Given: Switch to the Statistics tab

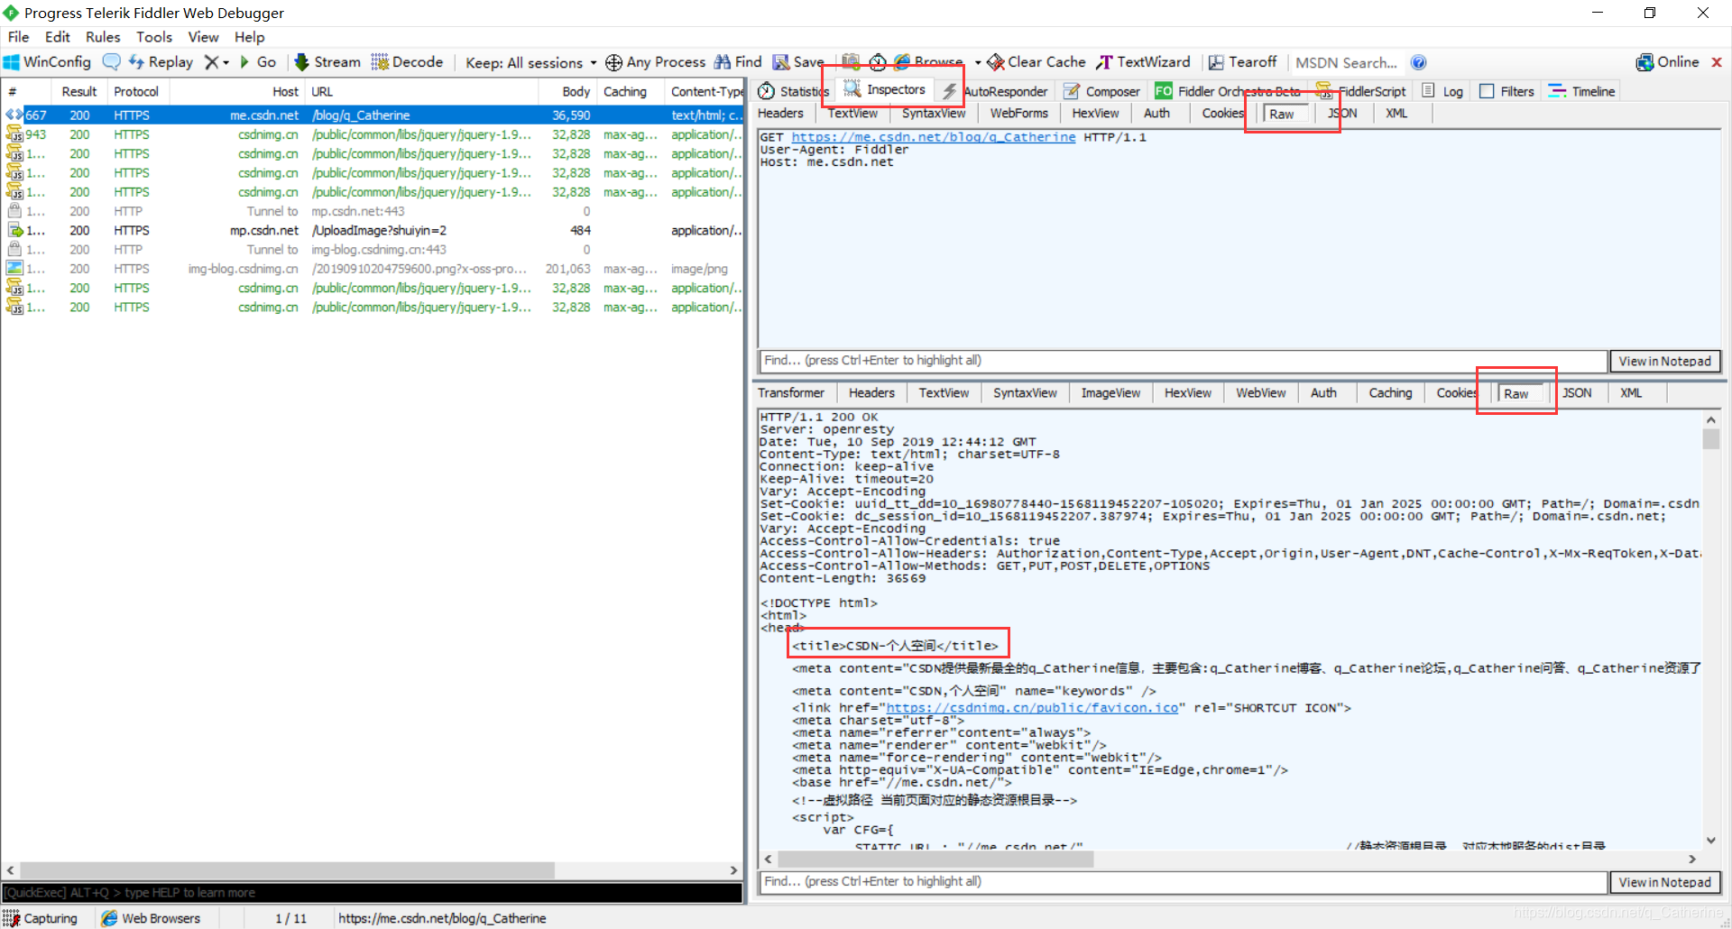Looking at the screenshot, I should coord(792,91).
